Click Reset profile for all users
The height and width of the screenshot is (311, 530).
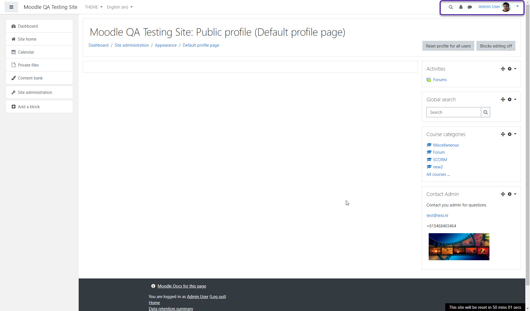point(448,46)
